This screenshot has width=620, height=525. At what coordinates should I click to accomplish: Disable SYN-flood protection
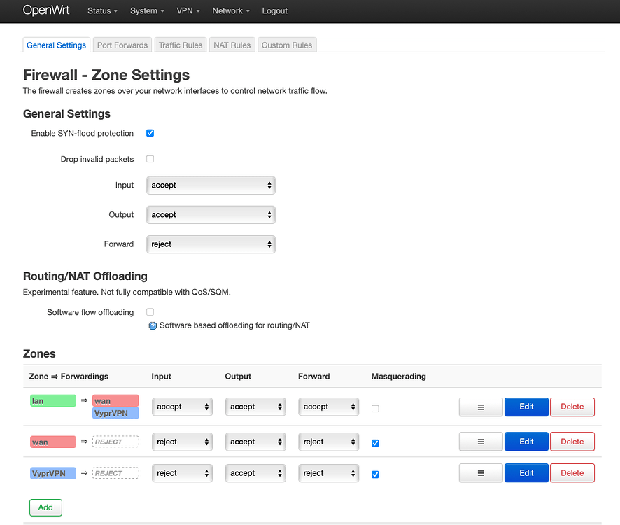point(150,132)
